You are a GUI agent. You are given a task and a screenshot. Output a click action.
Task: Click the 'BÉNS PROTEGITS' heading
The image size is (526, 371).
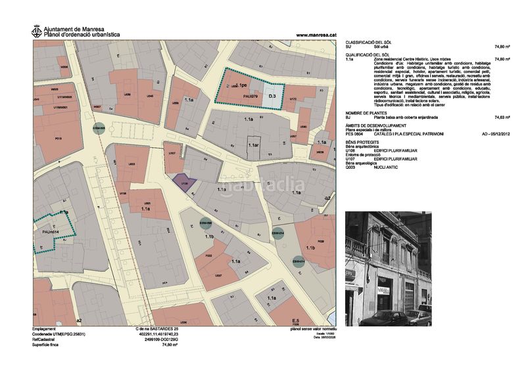362,142
